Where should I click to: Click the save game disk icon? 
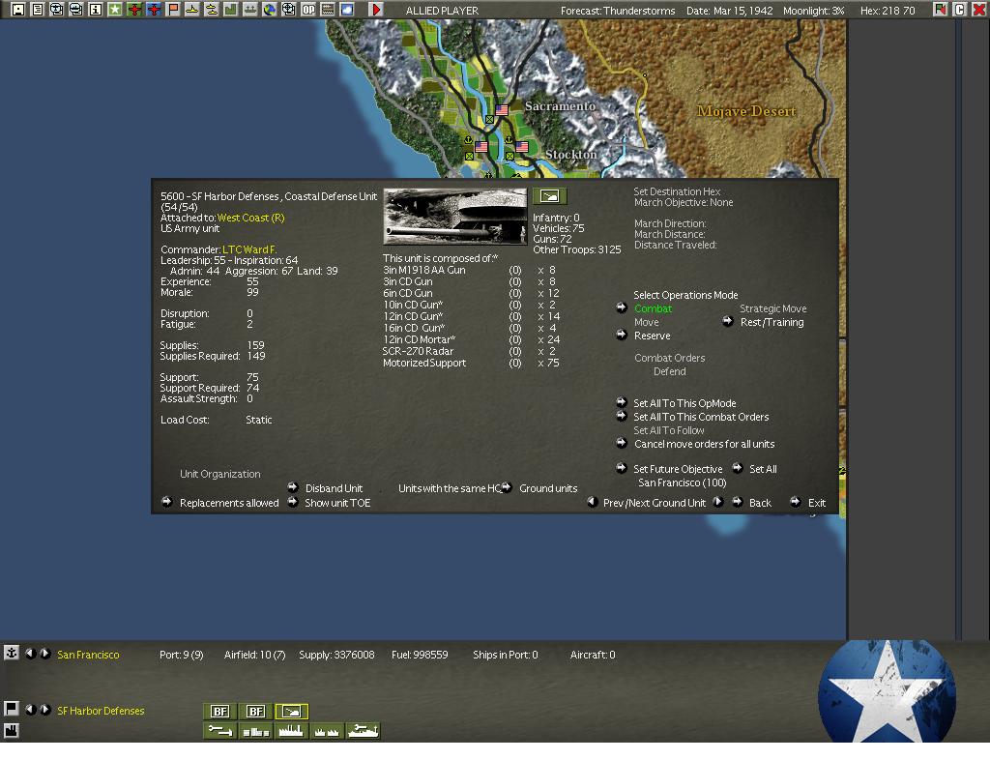[18, 10]
